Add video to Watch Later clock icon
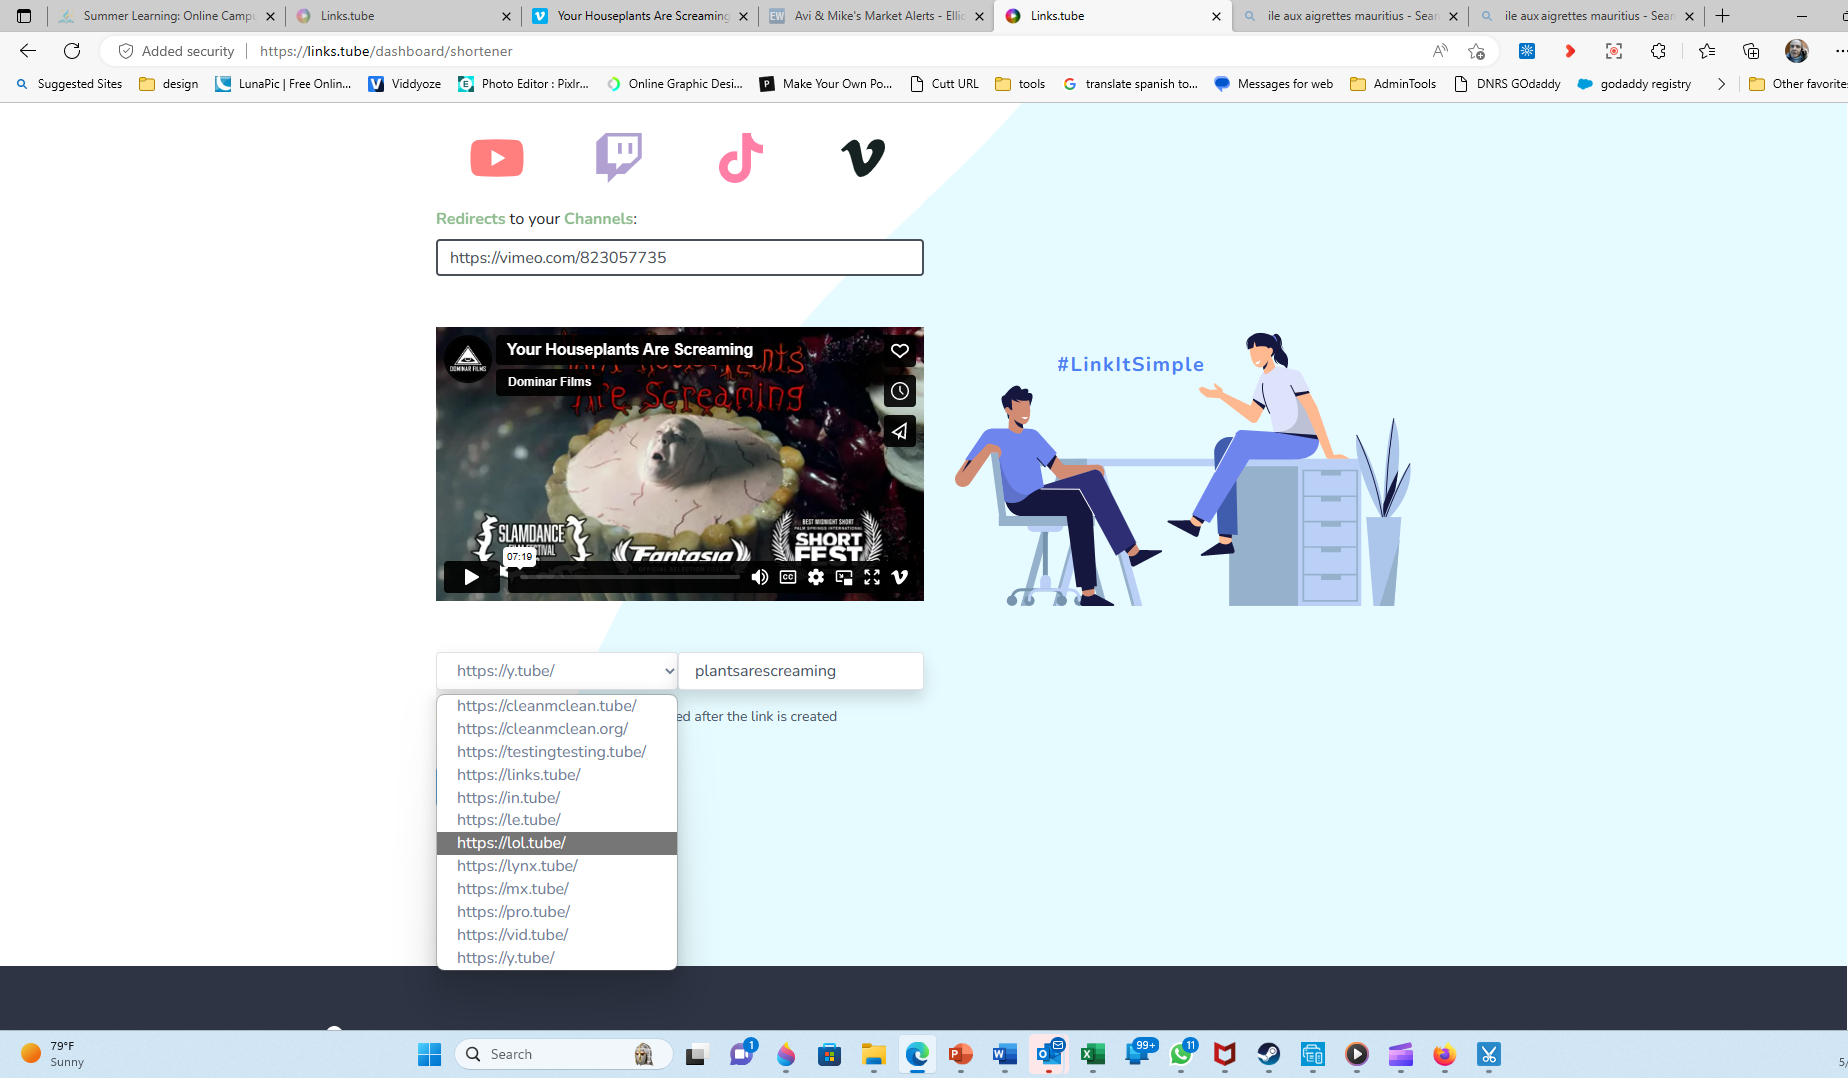 900,391
